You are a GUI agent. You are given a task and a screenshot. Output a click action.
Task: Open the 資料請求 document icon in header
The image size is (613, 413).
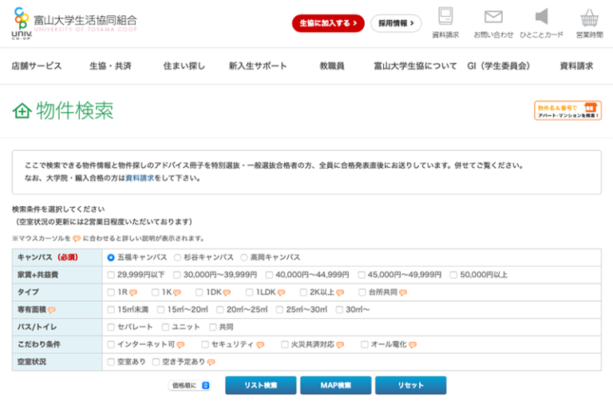click(x=445, y=17)
